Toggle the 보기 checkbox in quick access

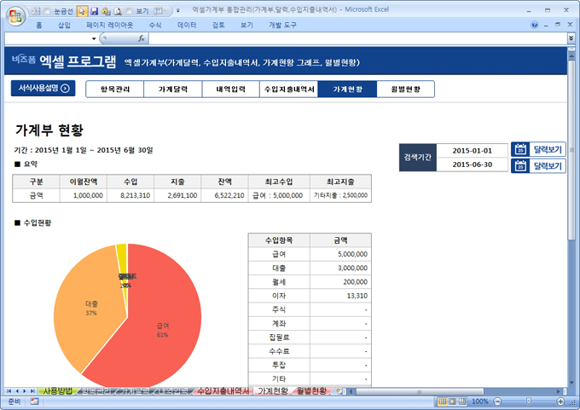tap(129, 11)
